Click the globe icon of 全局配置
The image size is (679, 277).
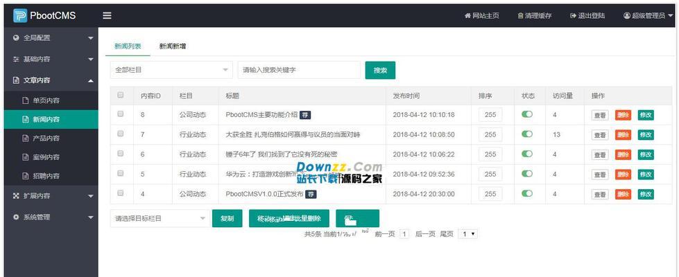17,38
